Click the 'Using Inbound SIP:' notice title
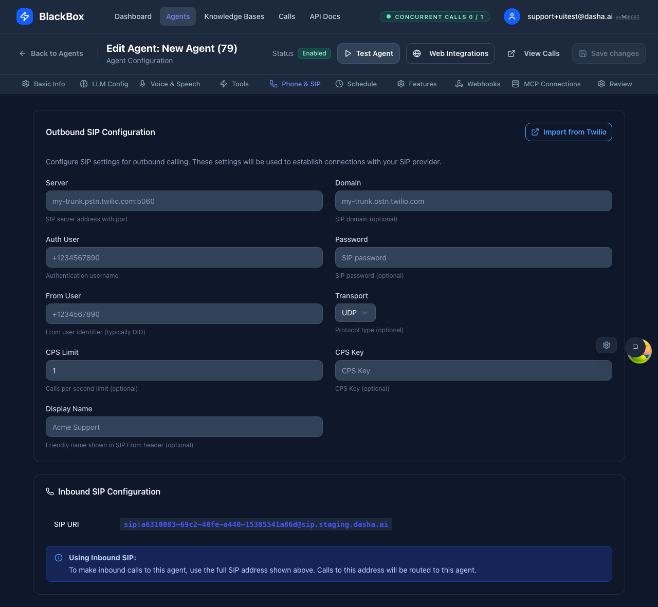Viewport: 658px width, 607px height. tap(102, 558)
